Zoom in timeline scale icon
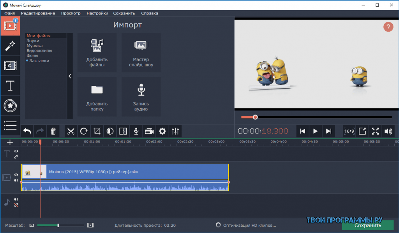Screen dimensions: 399x233 tap(90, 225)
